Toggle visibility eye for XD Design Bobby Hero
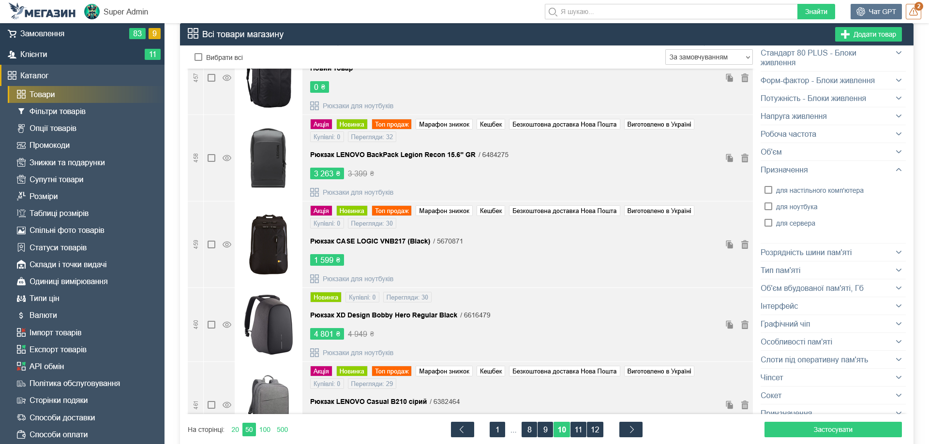929x444 pixels. [227, 325]
